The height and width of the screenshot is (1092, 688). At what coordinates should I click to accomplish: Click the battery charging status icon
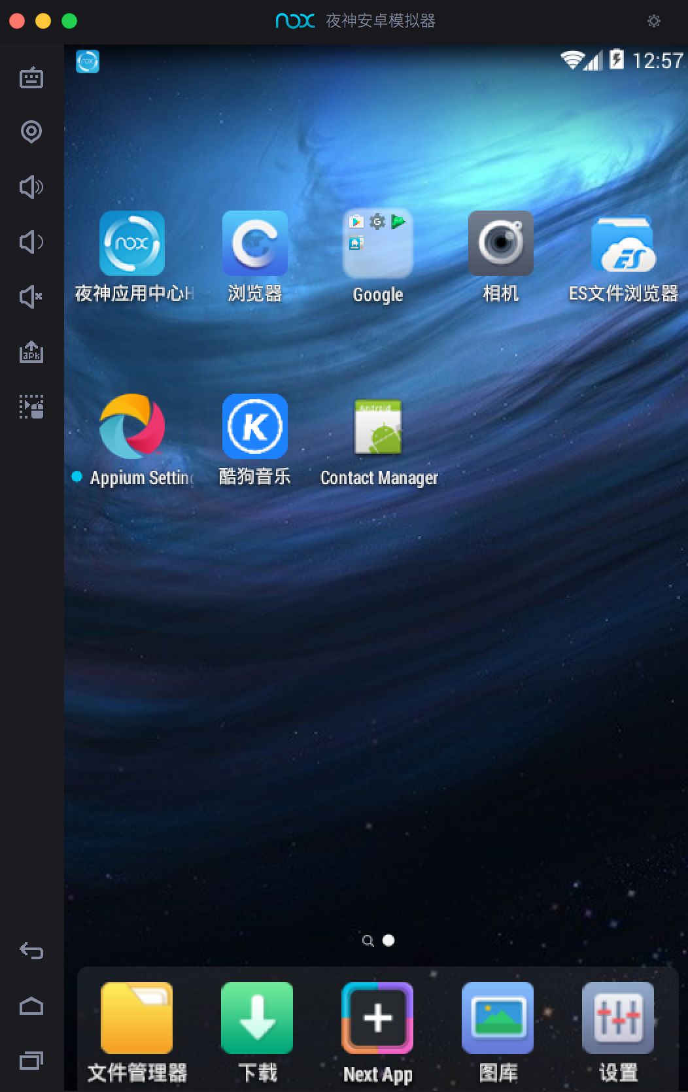coord(617,60)
